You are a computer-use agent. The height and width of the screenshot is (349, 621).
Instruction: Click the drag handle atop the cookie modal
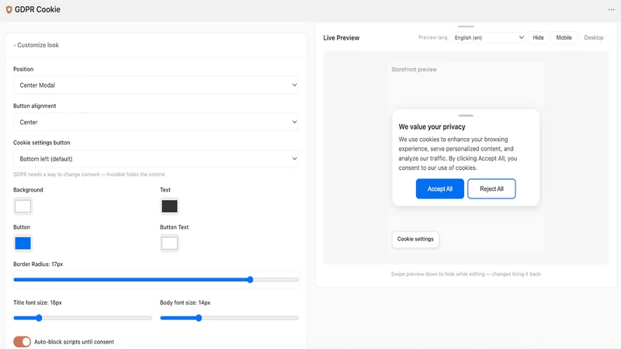(466, 116)
